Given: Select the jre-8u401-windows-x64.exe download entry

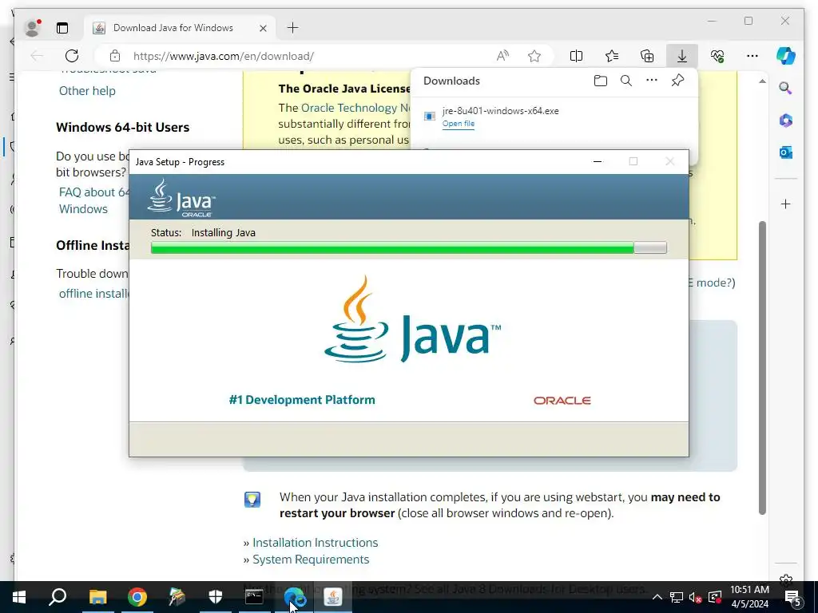Looking at the screenshot, I should click(x=554, y=117).
